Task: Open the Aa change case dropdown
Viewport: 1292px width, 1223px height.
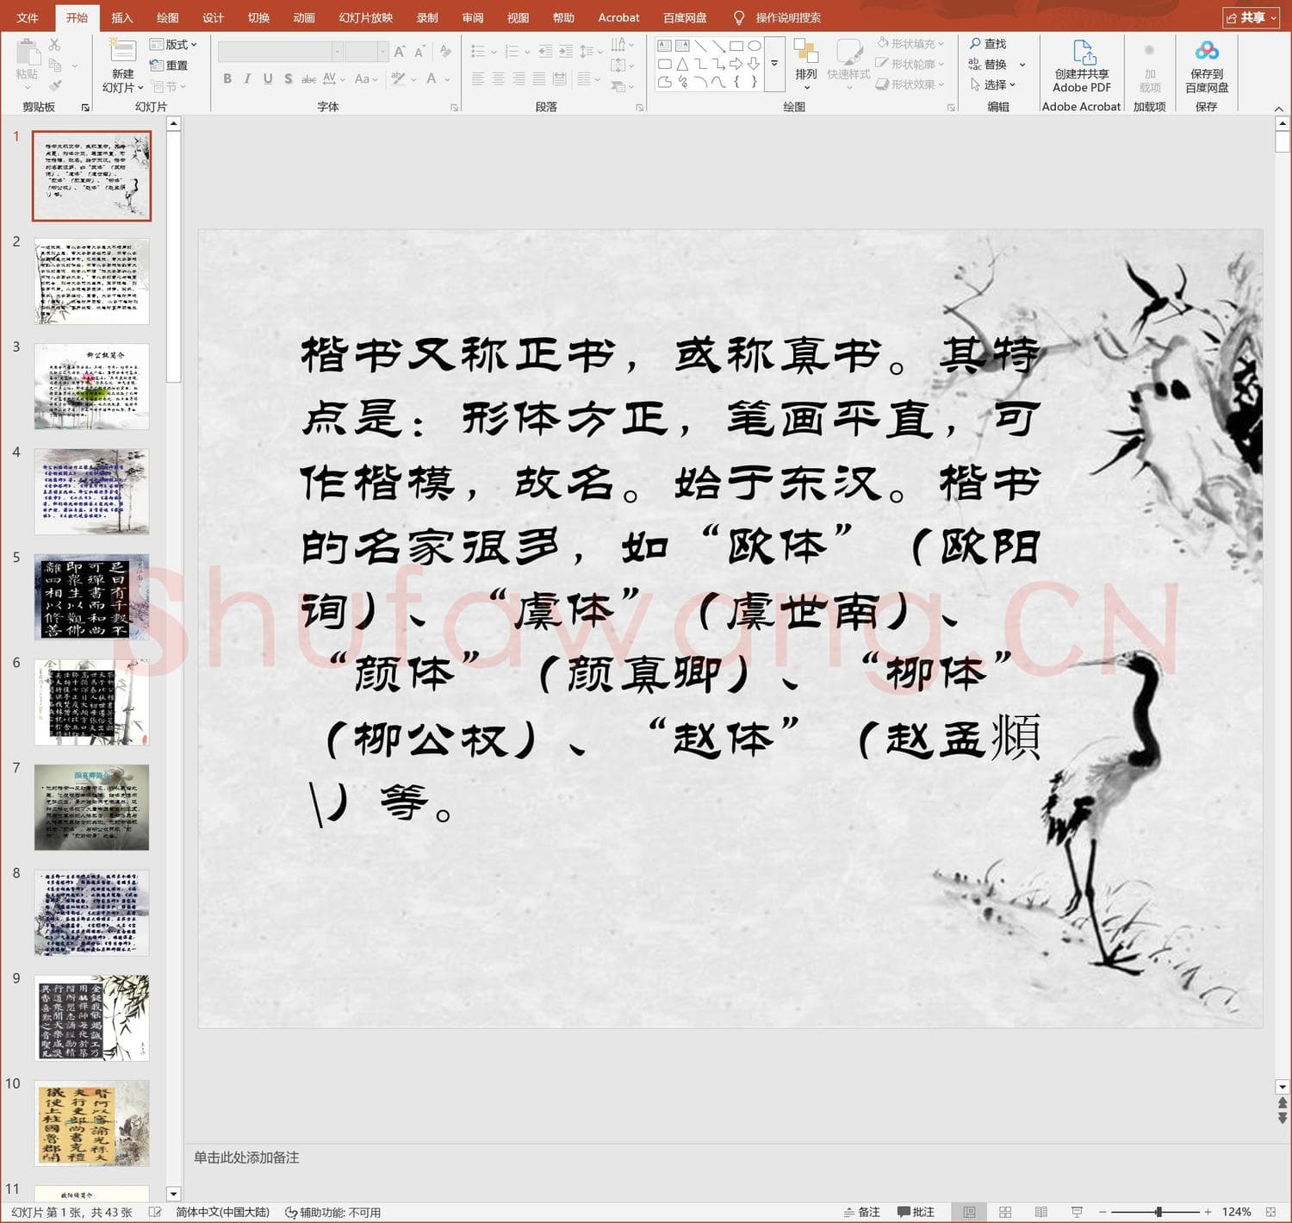Action: 366,78
